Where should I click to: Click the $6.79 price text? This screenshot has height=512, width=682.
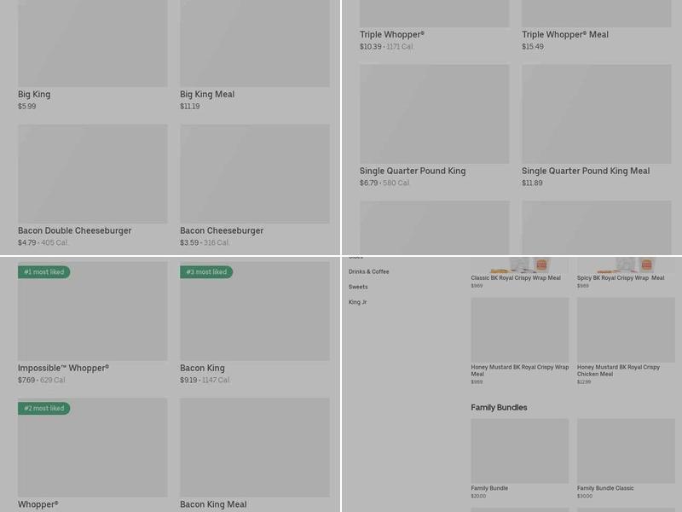369,183
